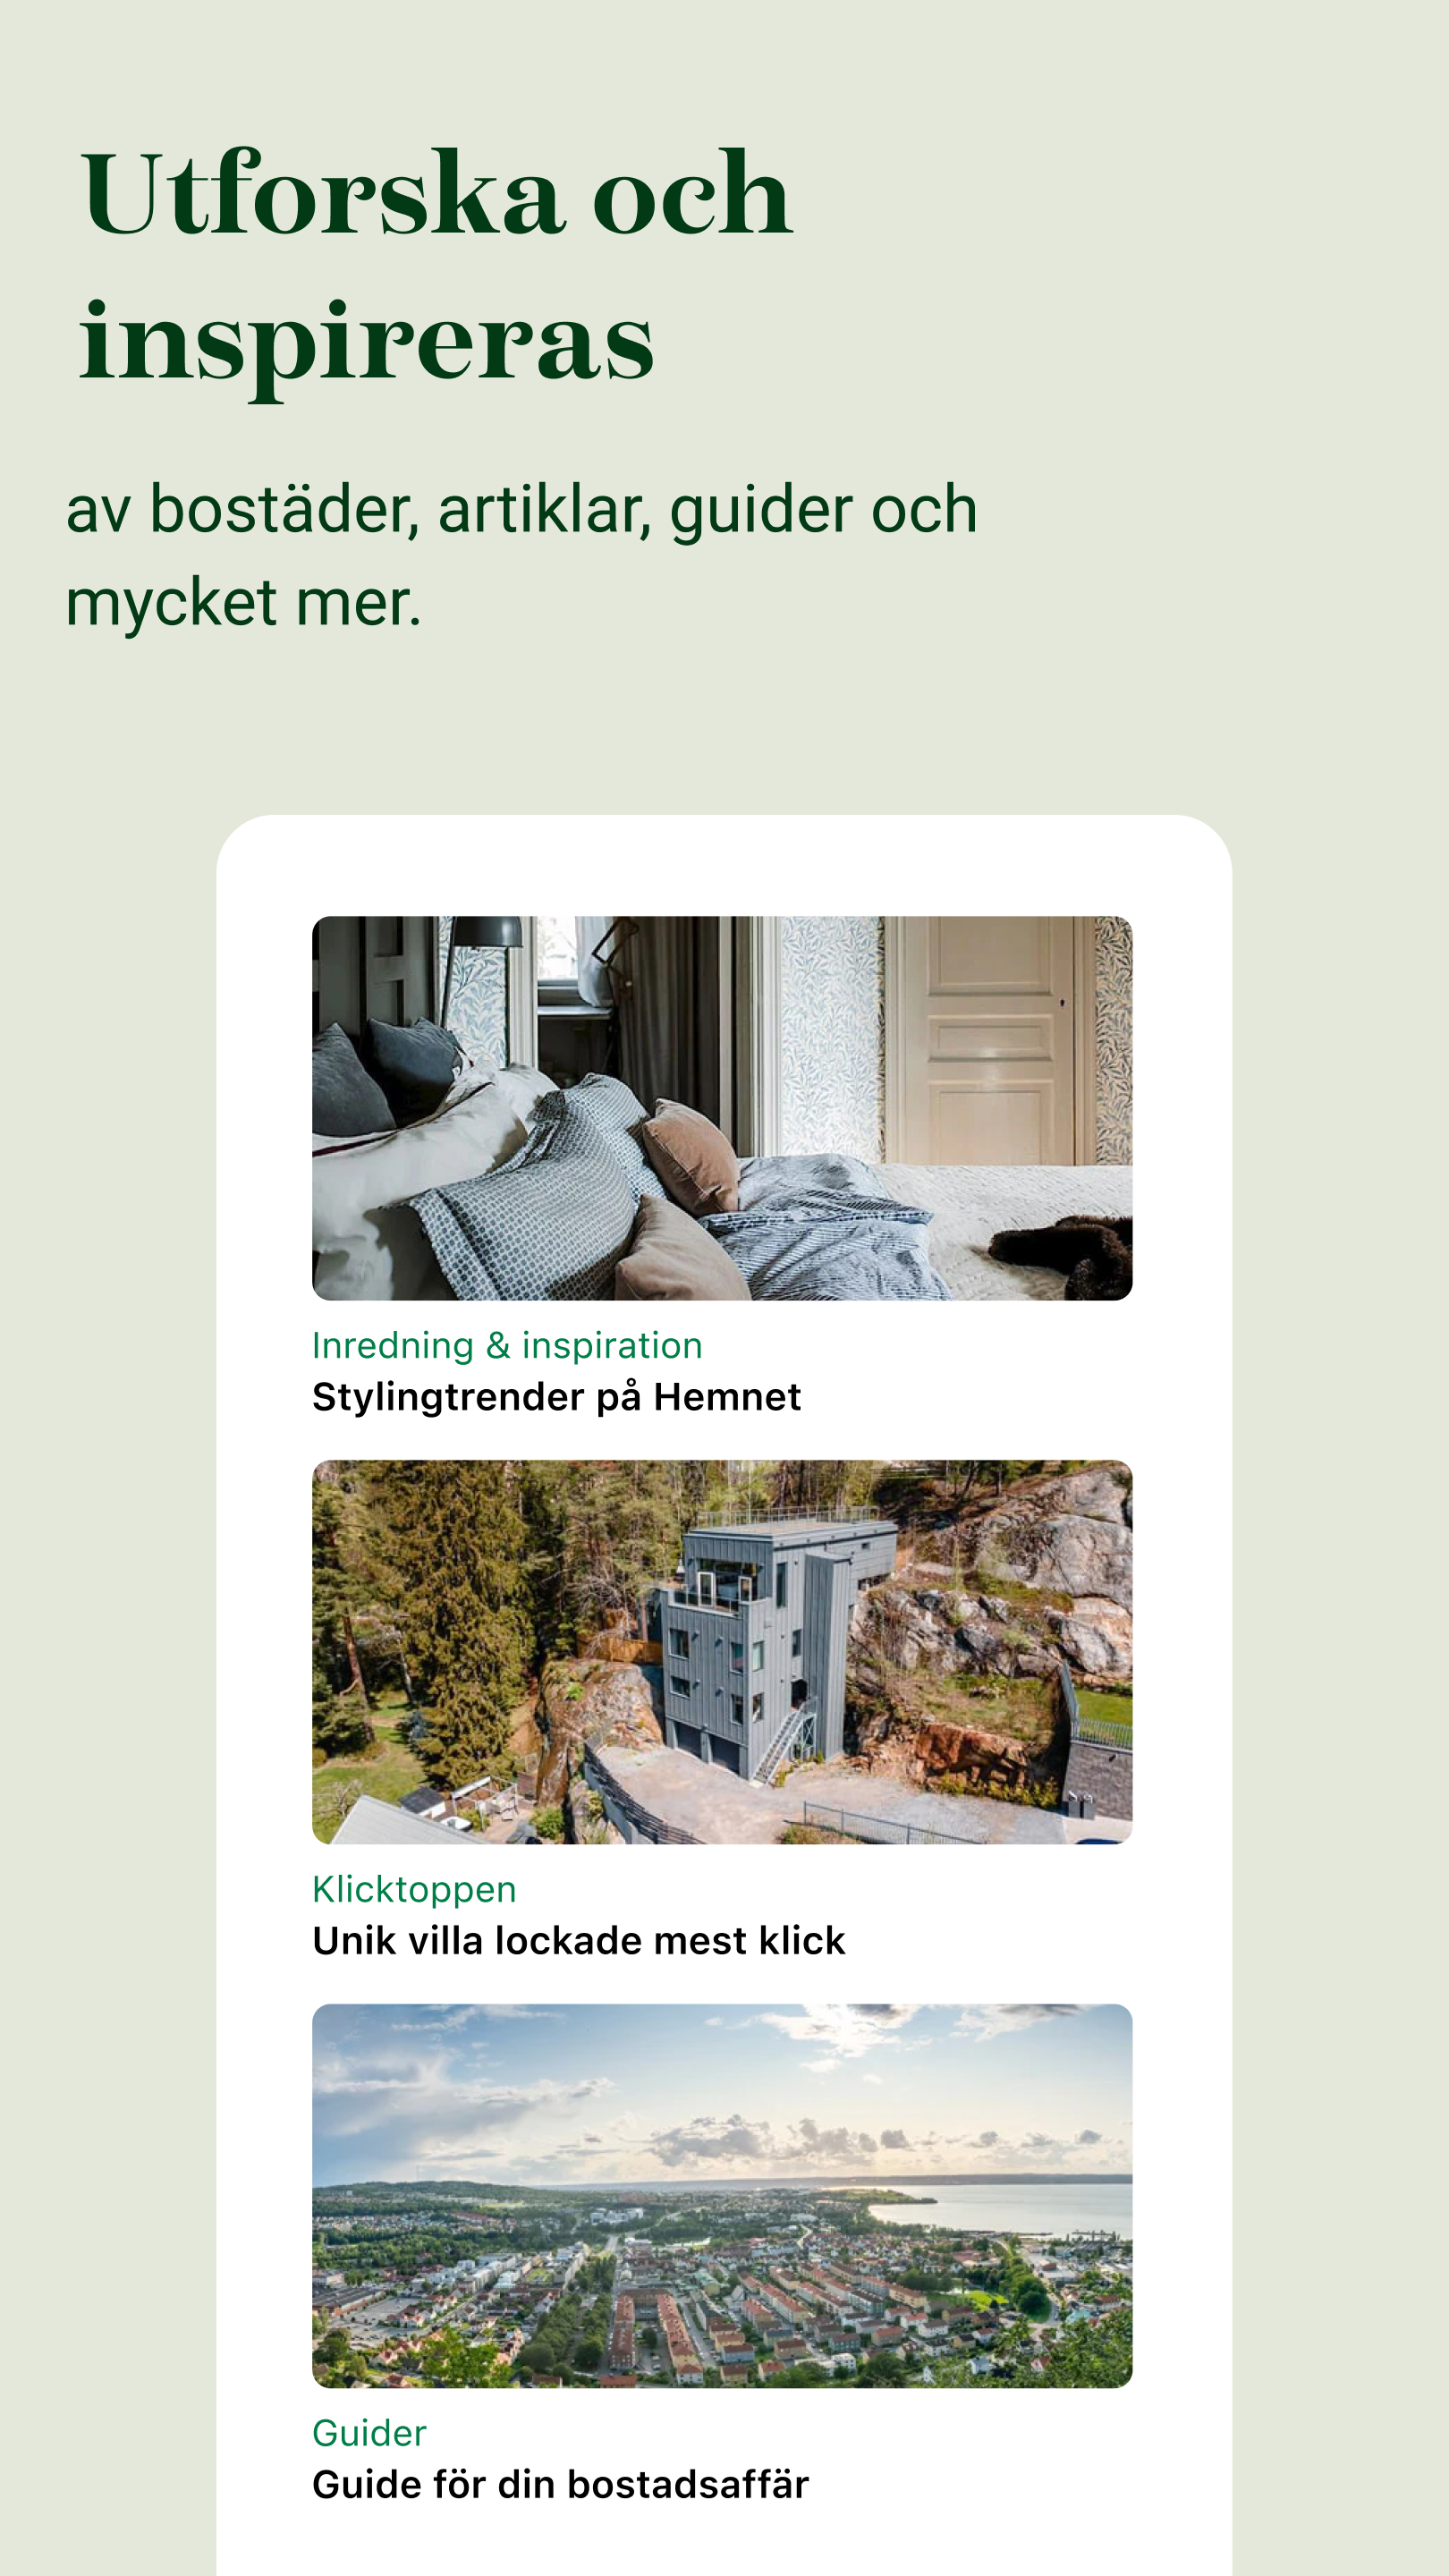Click the cloudy sky in the panorama photo
Screen dimensions: 1449x2576
tap(722, 2090)
